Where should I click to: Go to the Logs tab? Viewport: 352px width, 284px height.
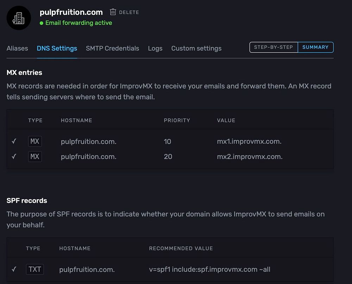(155, 49)
